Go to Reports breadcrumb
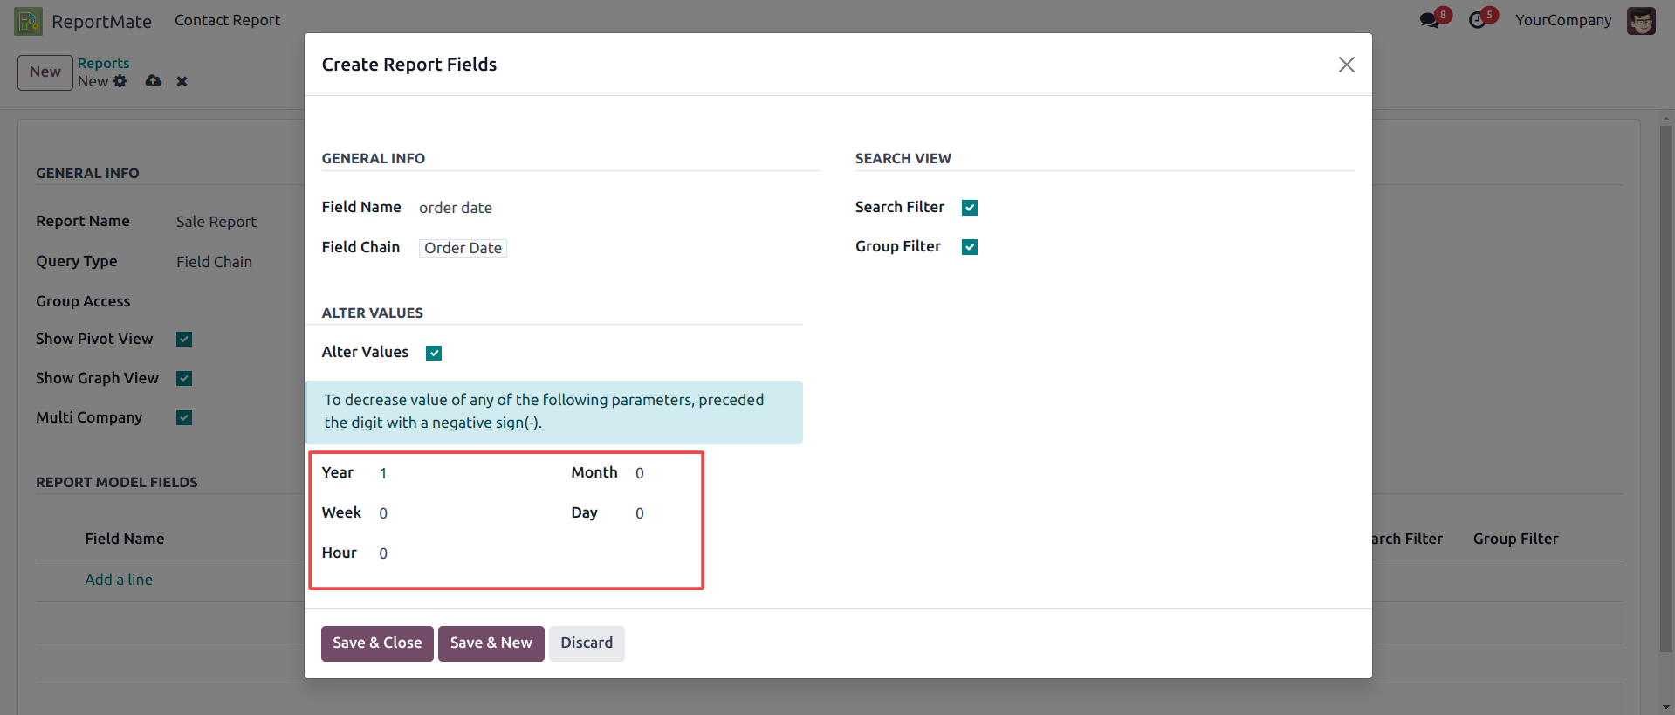Viewport: 1675px width, 715px height. pyautogui.click(x=103, y=63)
